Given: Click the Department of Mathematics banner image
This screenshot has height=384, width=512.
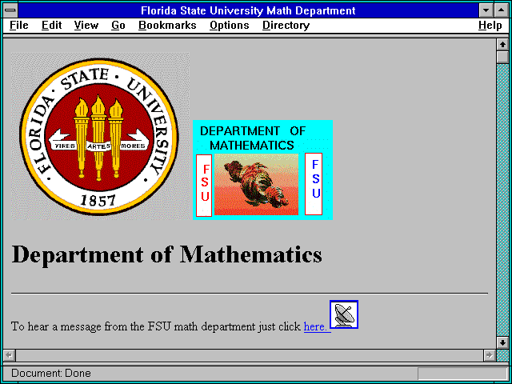Looking at the screenshot, I should (262, 170).
